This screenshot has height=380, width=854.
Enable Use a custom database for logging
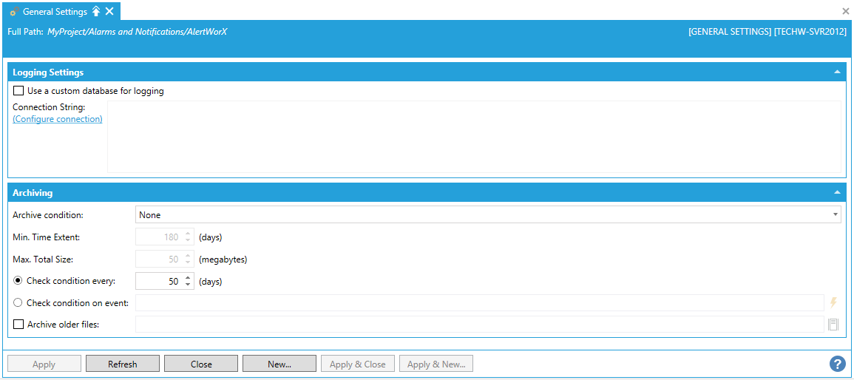(x=18, y=91)
